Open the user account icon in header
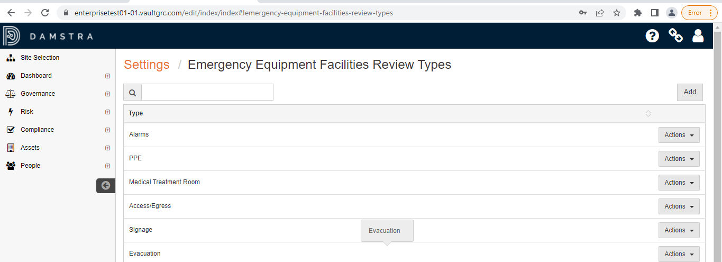Image resolution: width=722 pixels, height=262 pixels. 698,35
